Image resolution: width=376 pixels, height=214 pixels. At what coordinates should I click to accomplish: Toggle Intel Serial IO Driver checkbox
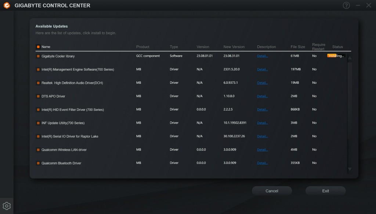pyautogui.click(x=38, y=136)
